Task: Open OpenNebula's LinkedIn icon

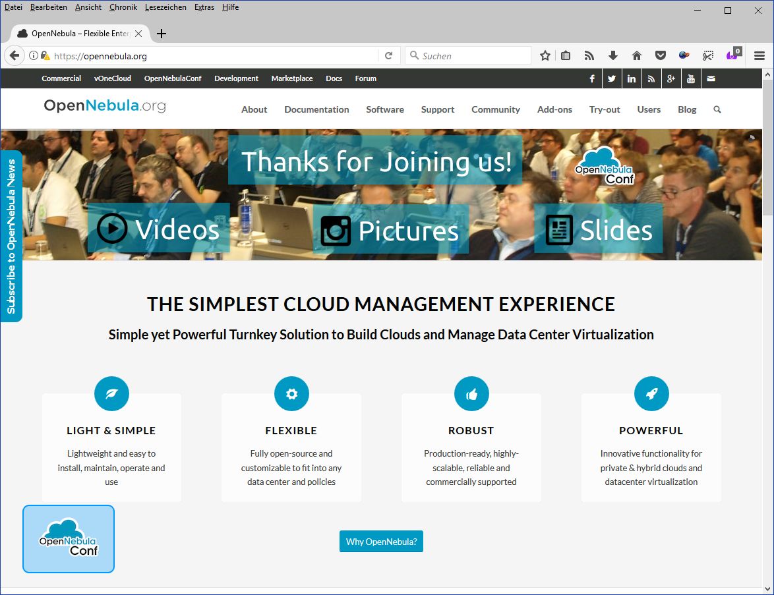Action: 632,78
